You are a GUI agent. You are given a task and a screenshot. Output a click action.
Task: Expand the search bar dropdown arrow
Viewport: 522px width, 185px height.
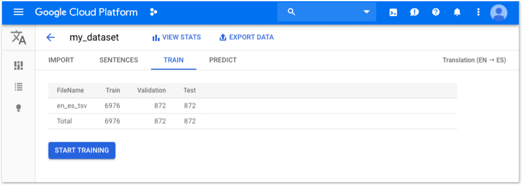coord(366,12)
